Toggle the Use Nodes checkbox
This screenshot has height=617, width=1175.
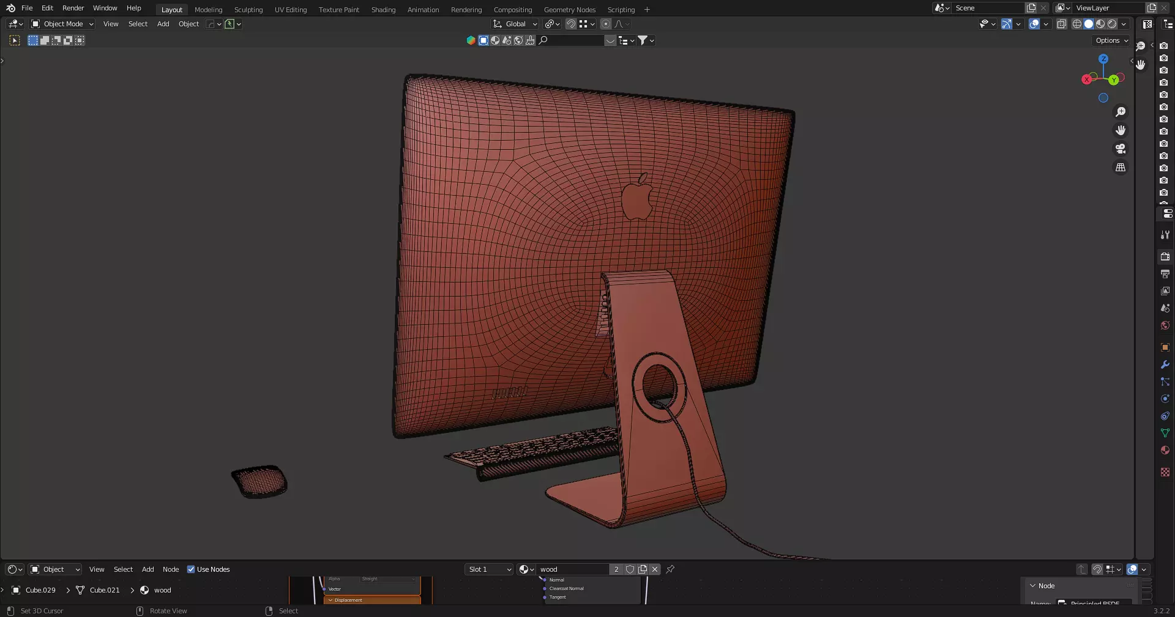[x=191, y=569]
